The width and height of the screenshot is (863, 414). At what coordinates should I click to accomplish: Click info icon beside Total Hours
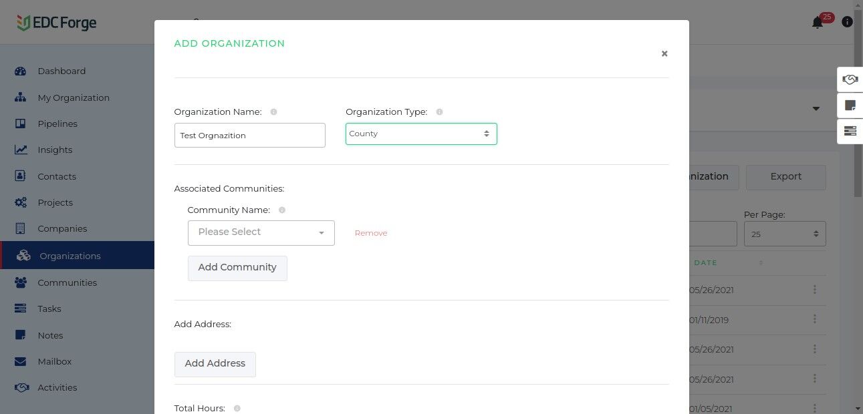point(237,408)
